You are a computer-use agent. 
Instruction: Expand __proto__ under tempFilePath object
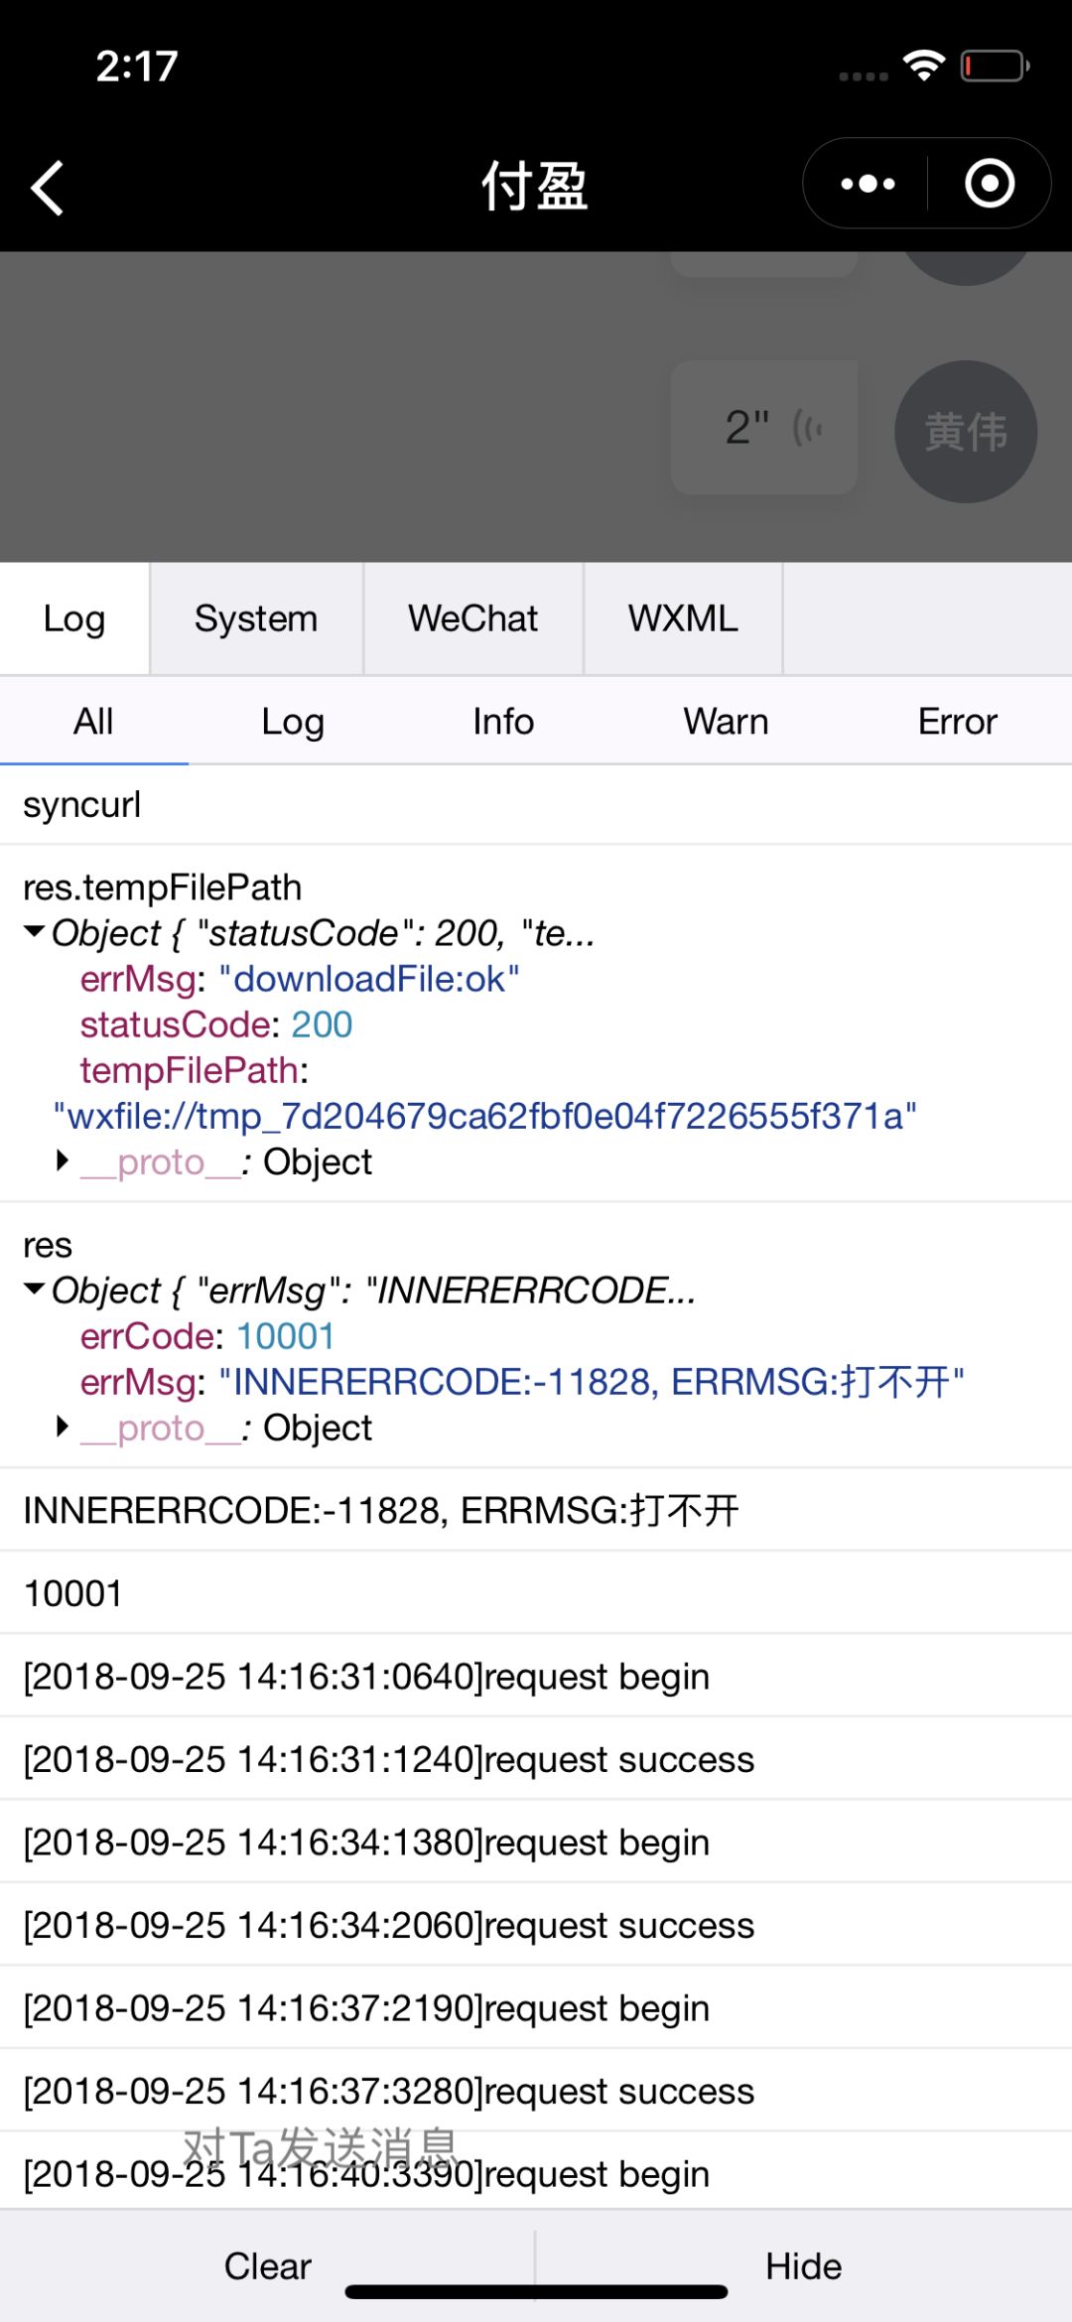(x=63, y=1161)
